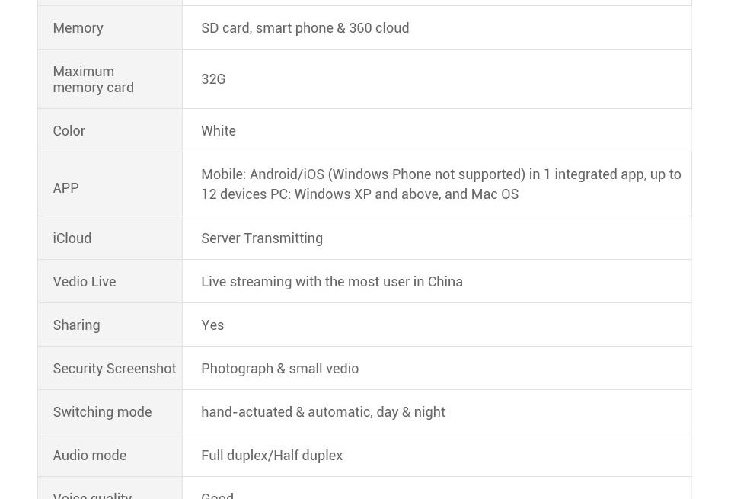Screen dimensions: 731x499
Task: Click the APP row label
Action: (65, 188)
